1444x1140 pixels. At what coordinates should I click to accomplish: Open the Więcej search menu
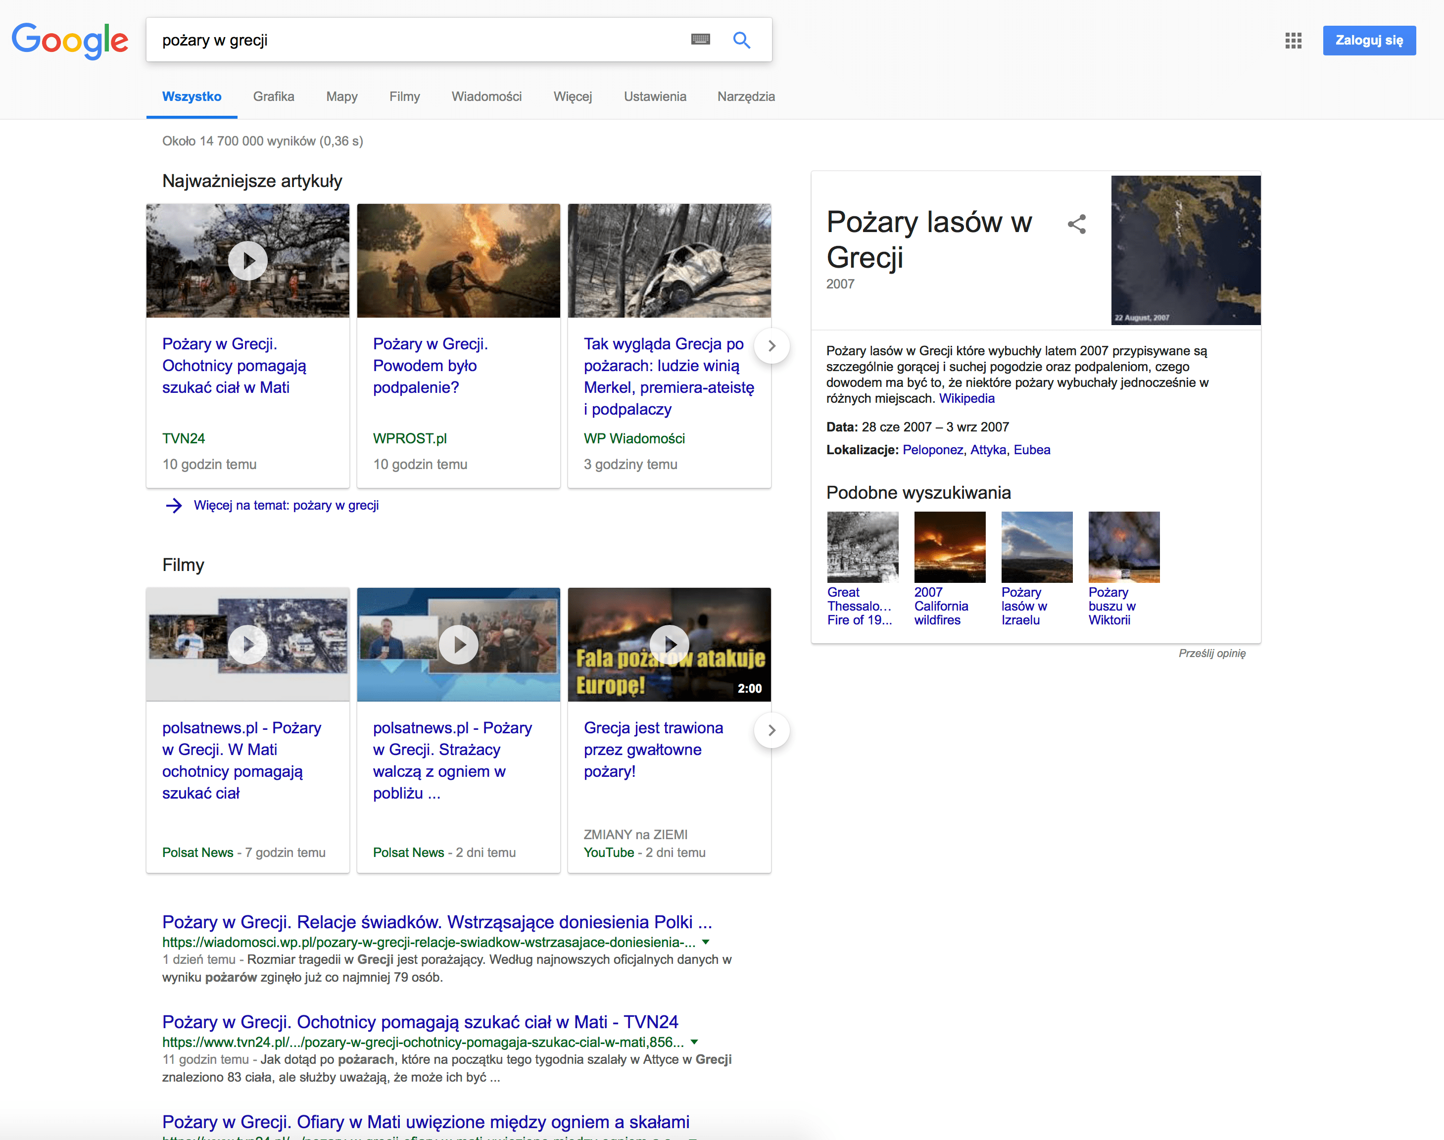click(572, 97)
